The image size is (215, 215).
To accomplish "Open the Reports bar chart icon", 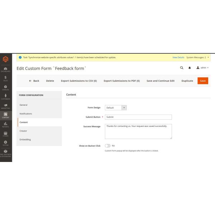I will pos(5,125).
